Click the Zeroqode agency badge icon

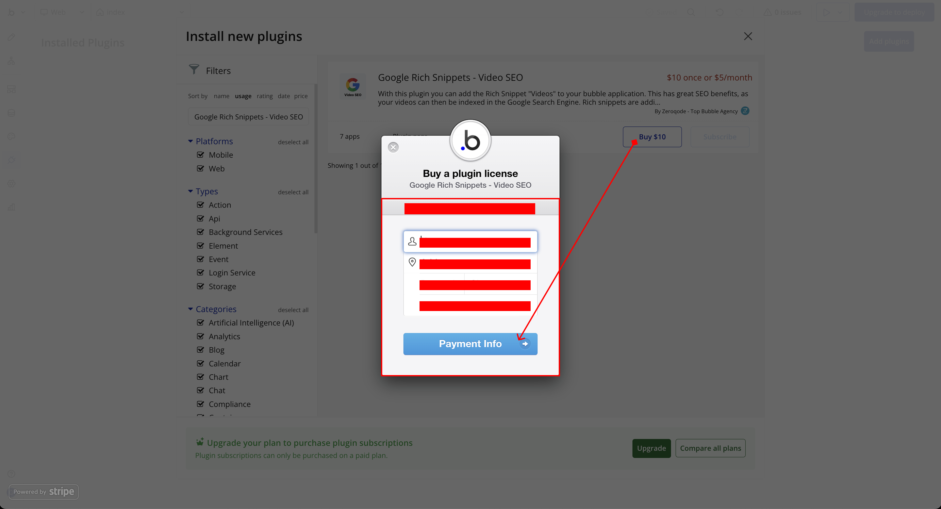click(x=745, y=111)
